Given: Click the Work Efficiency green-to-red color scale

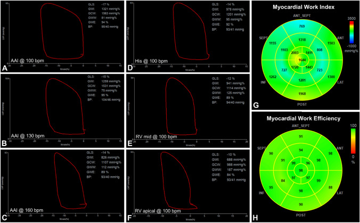Looking at the screenshot, I should coord(353,141).
